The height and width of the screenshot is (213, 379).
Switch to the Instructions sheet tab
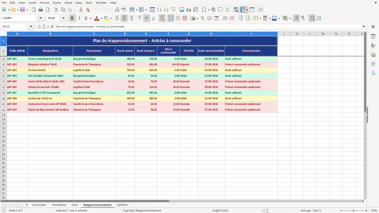pos(39,205)
